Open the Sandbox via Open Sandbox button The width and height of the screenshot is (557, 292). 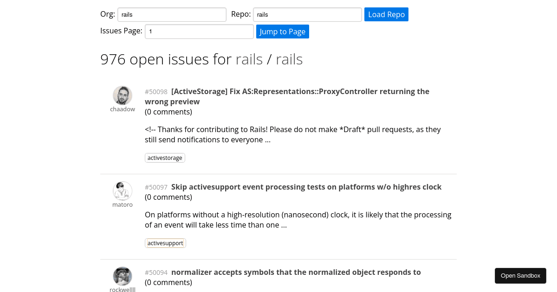point(520,276)
